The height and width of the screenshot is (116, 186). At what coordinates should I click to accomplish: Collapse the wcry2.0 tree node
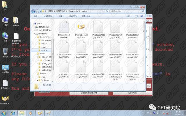click(x=37, y=74)
